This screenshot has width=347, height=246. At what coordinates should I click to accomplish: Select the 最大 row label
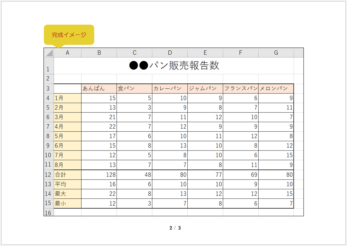tap(67, 194)
